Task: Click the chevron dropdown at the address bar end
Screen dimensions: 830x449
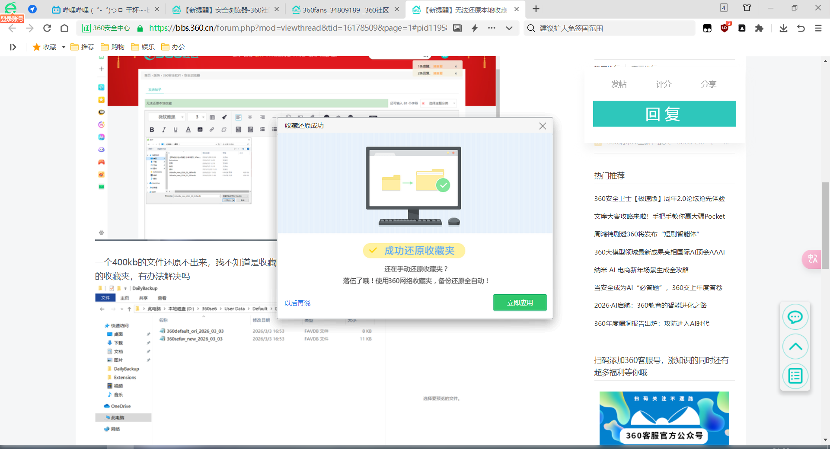Action: point(509,28)
